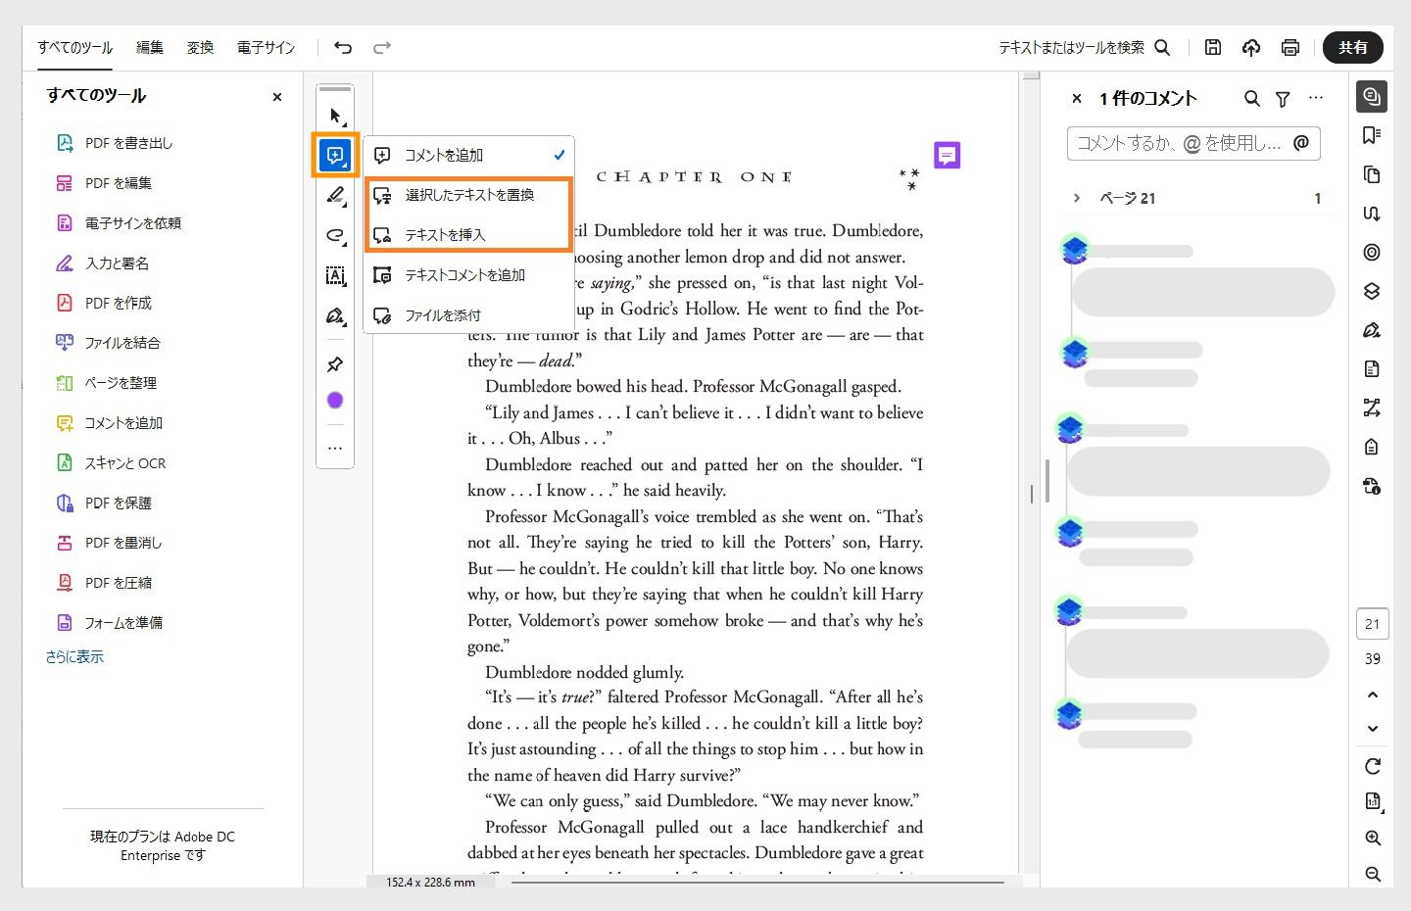
Task: Go to next page with down chevron
Action: 1372,729
